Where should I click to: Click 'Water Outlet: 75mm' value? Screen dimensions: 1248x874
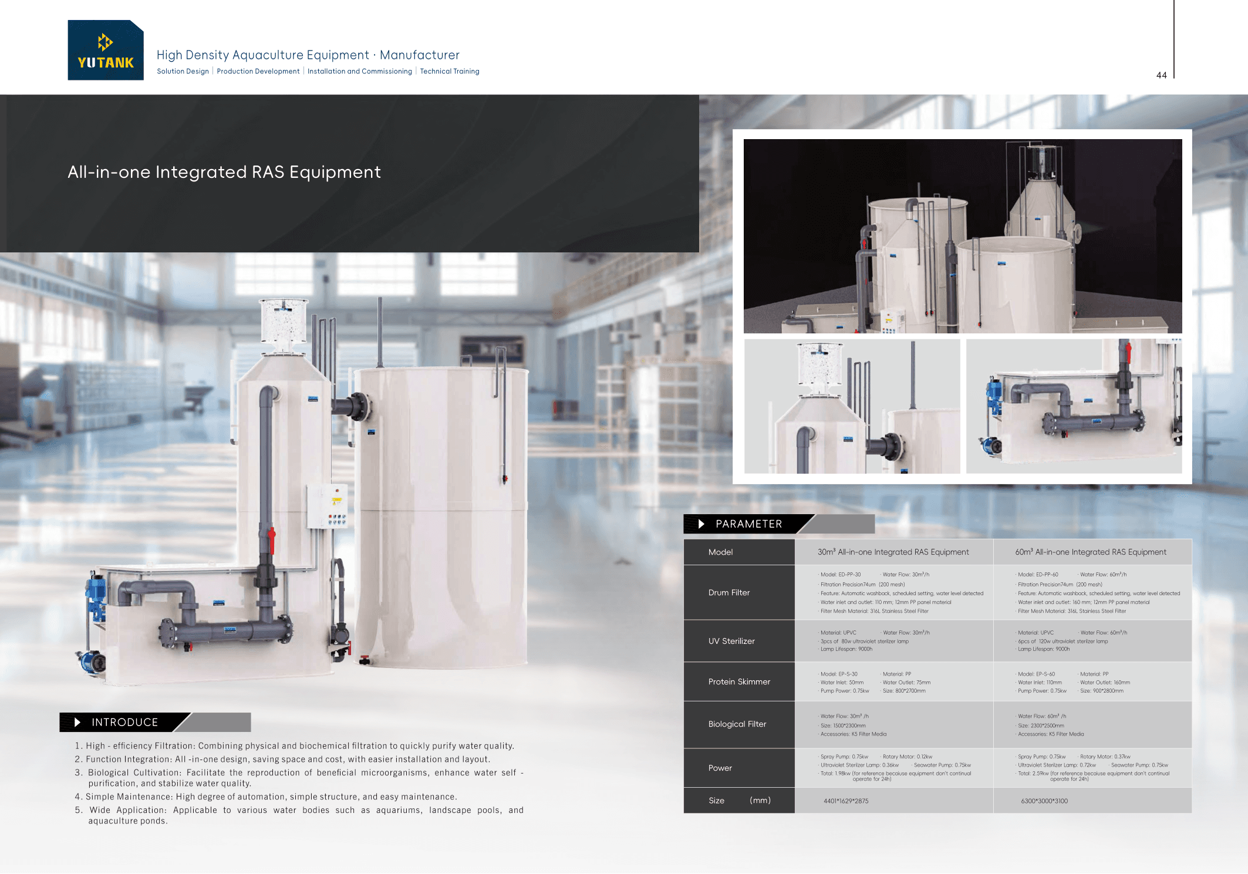click(x=906, y=683)
